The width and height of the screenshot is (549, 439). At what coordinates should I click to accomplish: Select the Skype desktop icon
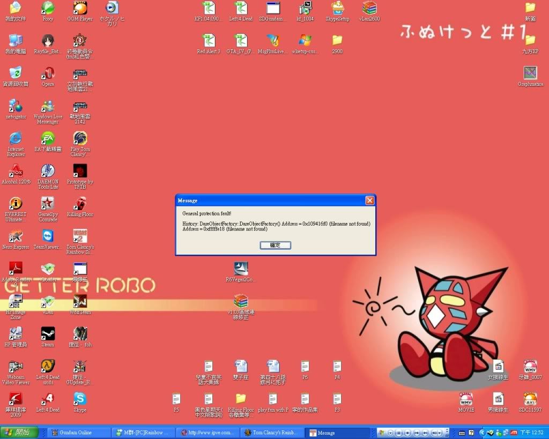point(80,399)
